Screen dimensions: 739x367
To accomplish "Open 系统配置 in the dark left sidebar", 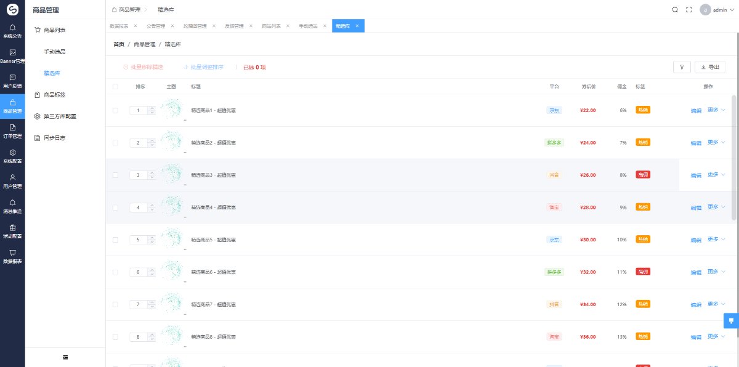I will point(12,156).
